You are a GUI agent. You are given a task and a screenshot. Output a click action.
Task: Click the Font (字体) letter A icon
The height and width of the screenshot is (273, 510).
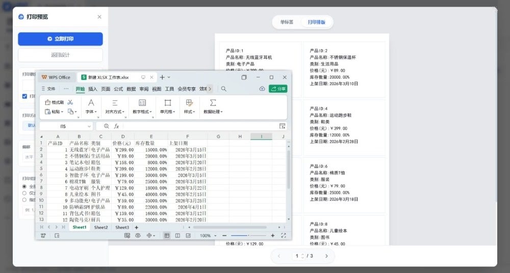pyautogui.click(x=91, y=103)
